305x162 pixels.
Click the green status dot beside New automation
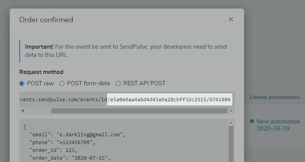[252, 121]
